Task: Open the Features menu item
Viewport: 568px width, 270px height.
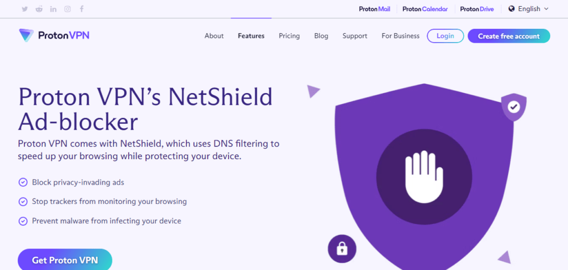Action: point(251,36)
